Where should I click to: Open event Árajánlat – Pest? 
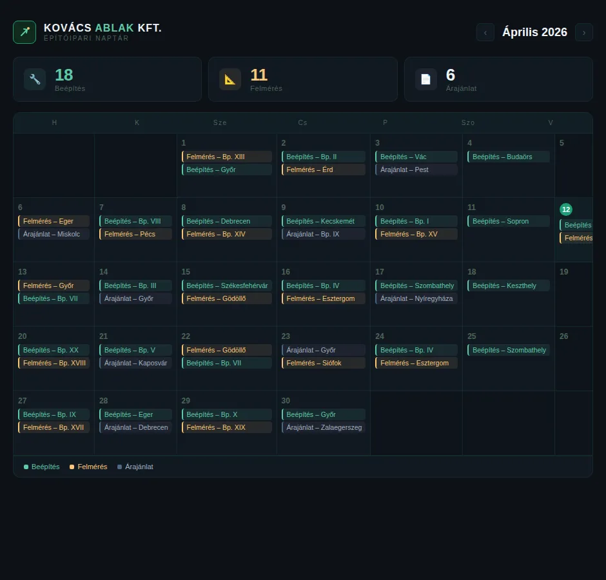(416, 169)
